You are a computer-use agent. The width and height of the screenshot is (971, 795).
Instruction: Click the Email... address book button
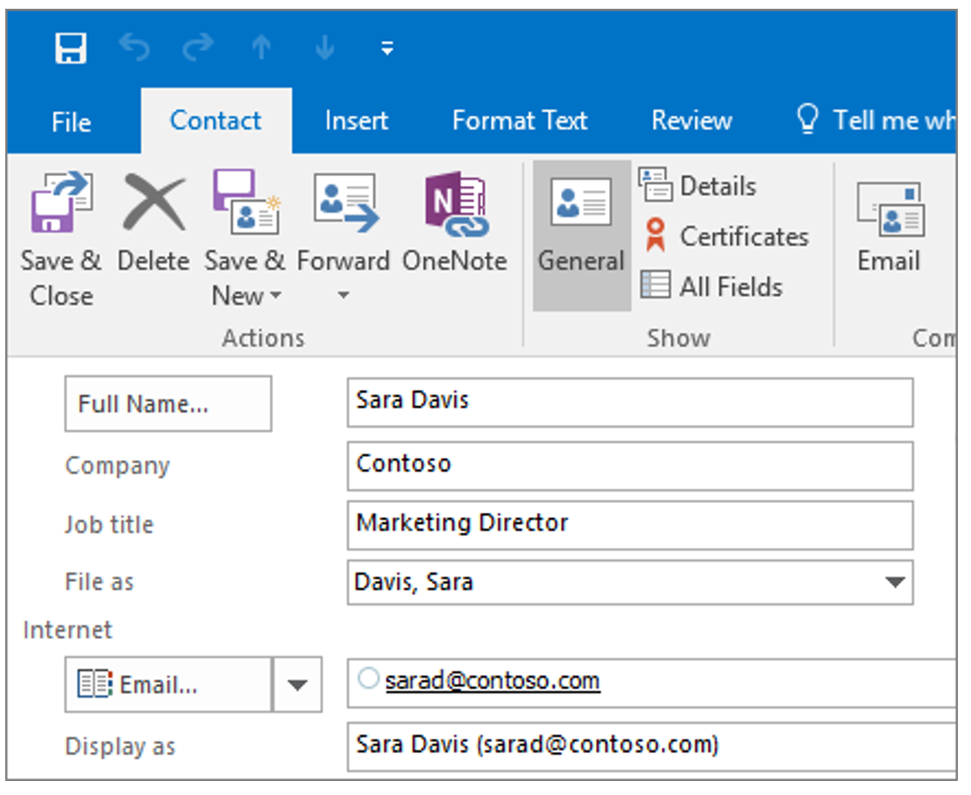click(x=168, y=685)
